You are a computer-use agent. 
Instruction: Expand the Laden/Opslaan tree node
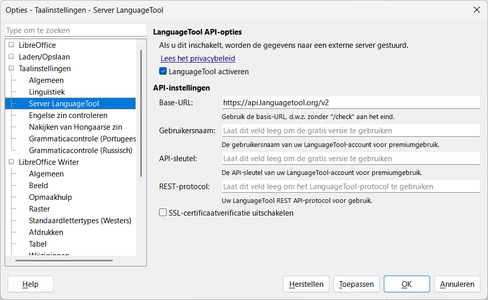coord(11,57)
